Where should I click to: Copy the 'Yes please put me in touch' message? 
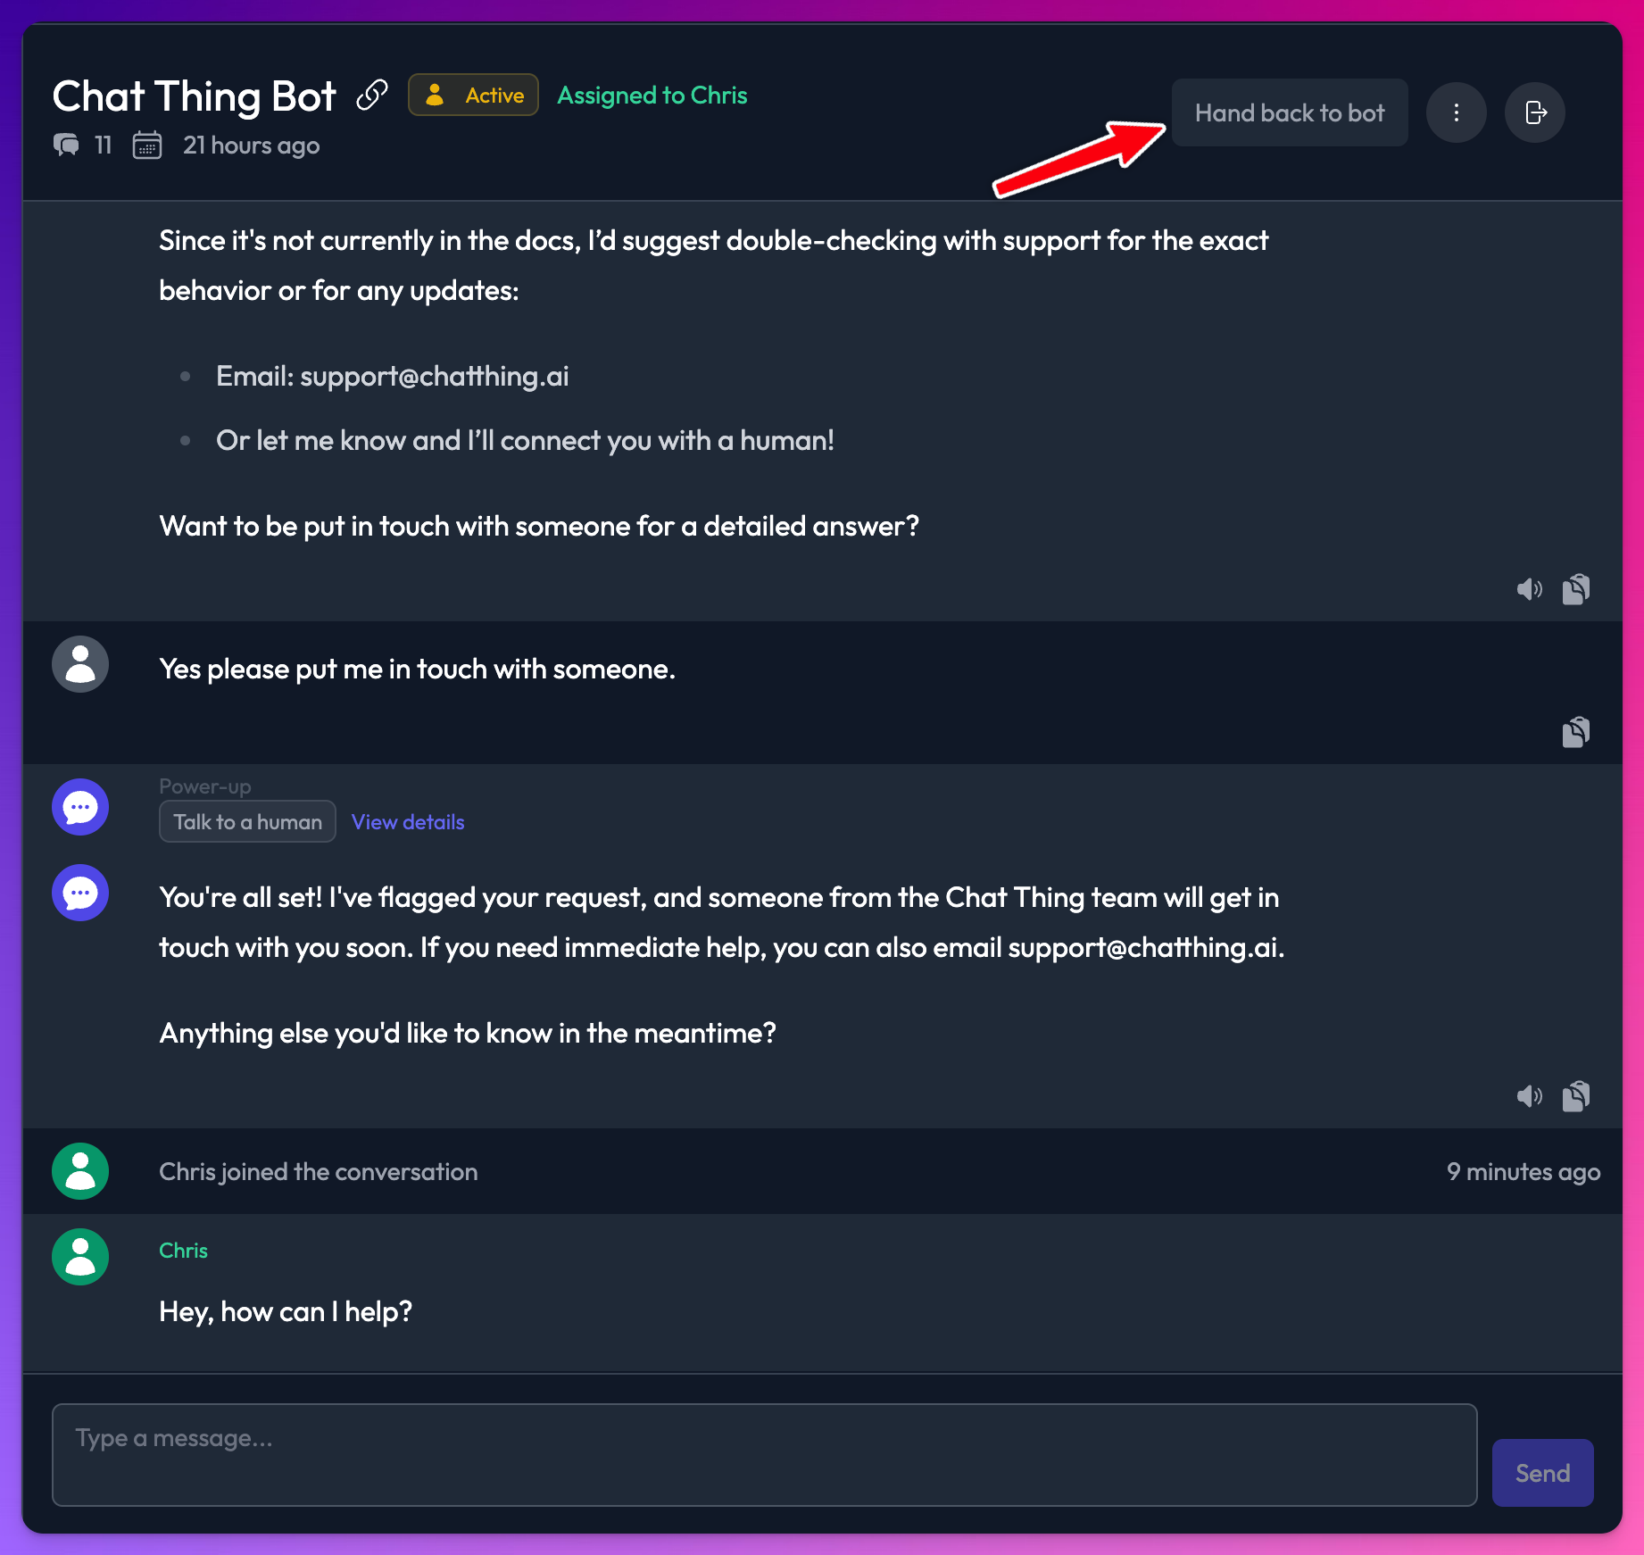tap(1576, 732)
